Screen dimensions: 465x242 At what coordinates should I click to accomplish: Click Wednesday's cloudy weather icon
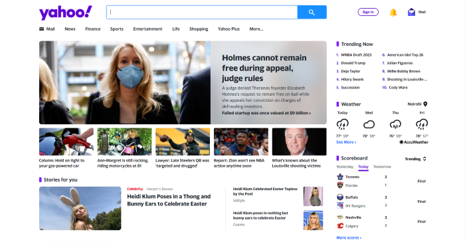[369, 124]
